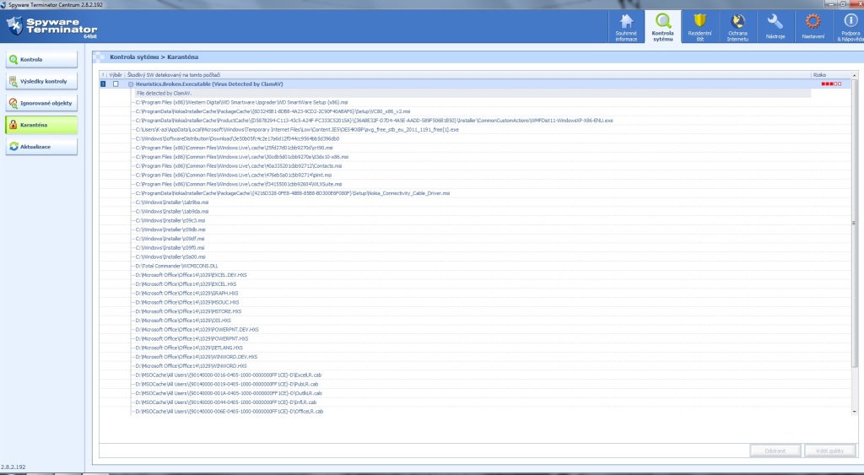864x475 pixels.
Task: Open Výsledky kontroly sidebar item
Action: click(x=42, y=81)
